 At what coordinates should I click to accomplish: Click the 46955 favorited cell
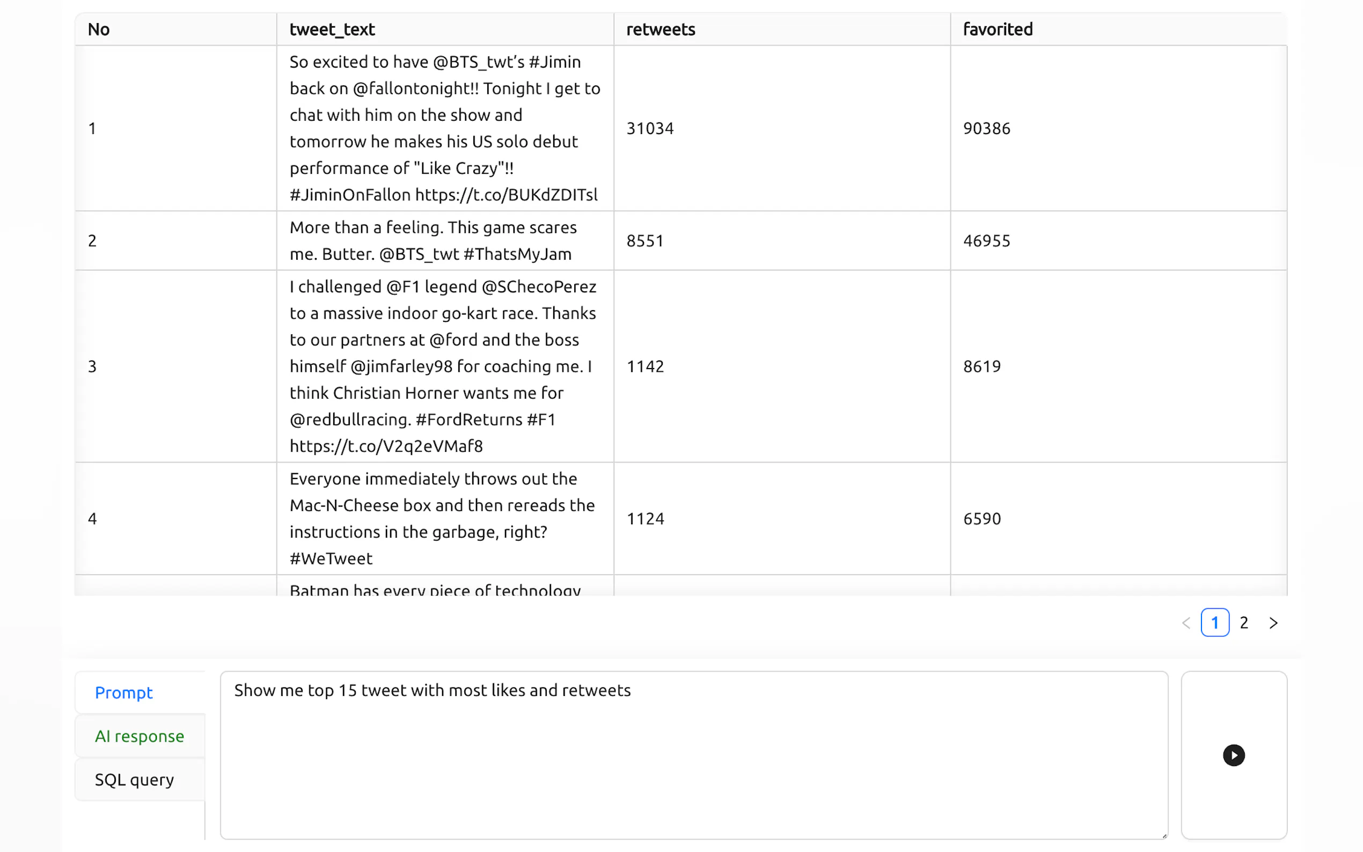(x=986, y=240)
